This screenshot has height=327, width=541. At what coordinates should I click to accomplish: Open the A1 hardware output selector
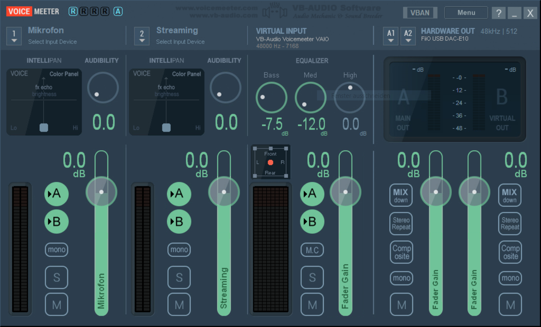point(391,36)
